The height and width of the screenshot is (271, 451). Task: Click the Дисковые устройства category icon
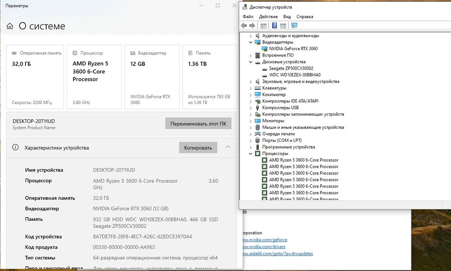click(258, 62)
